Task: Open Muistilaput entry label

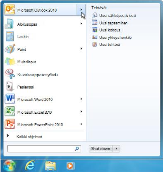Action: click(x=26, y=62)
